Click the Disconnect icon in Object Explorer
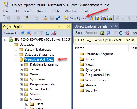 (29, 33)
